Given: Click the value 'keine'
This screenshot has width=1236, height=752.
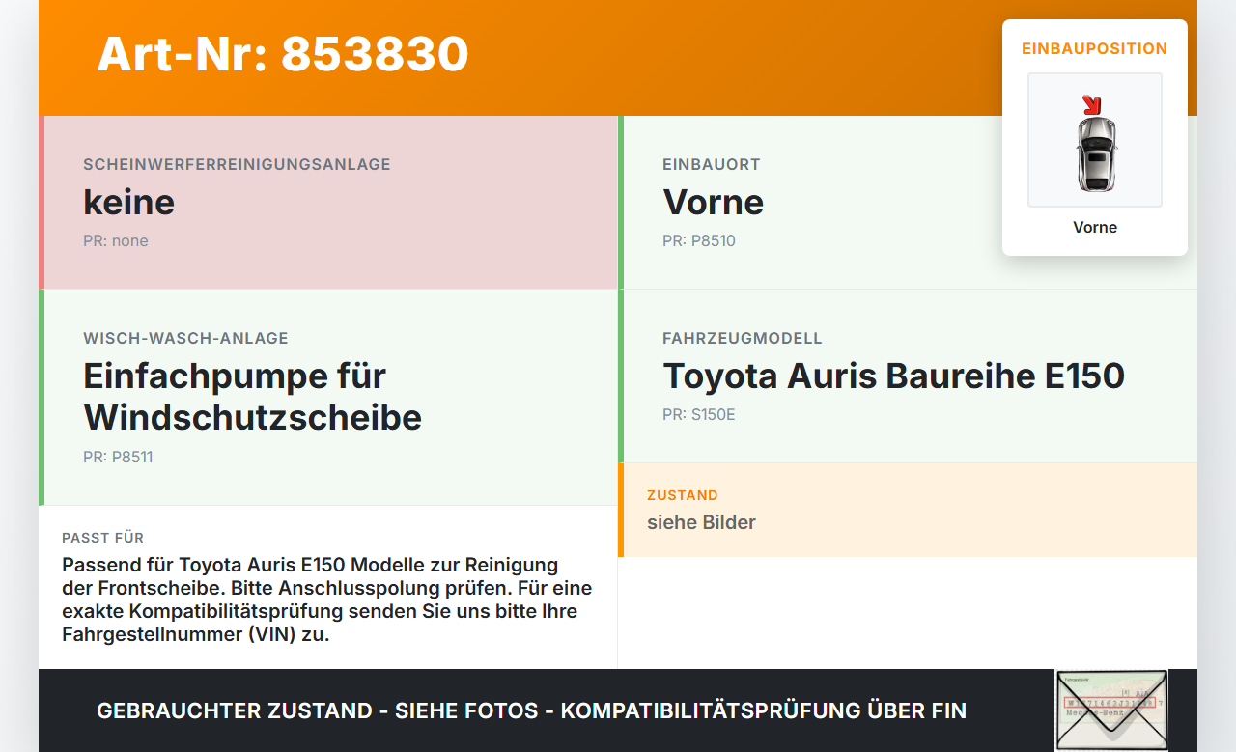Looking at the screenshot, I should (129, 202).
